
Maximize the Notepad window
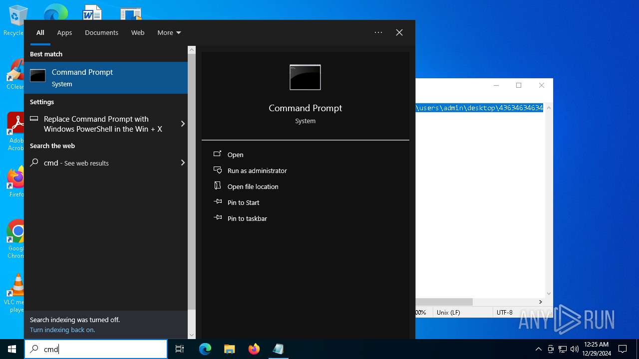pyautogui.click(x=519, y=85)
